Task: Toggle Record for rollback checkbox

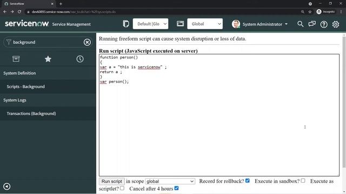Action: (248, 181)
